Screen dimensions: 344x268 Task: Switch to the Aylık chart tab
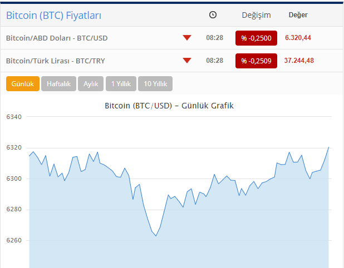tap(91, 84)
